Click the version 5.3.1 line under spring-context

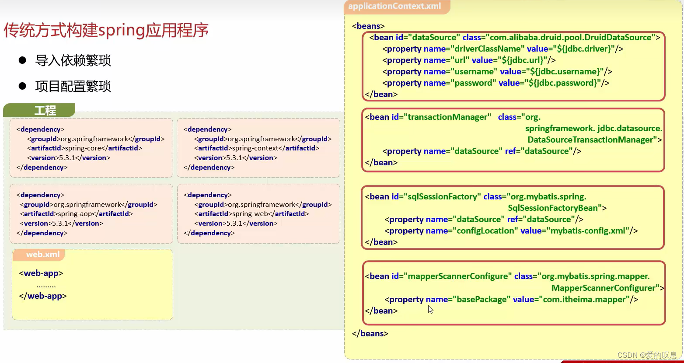[x=236, y=158]
